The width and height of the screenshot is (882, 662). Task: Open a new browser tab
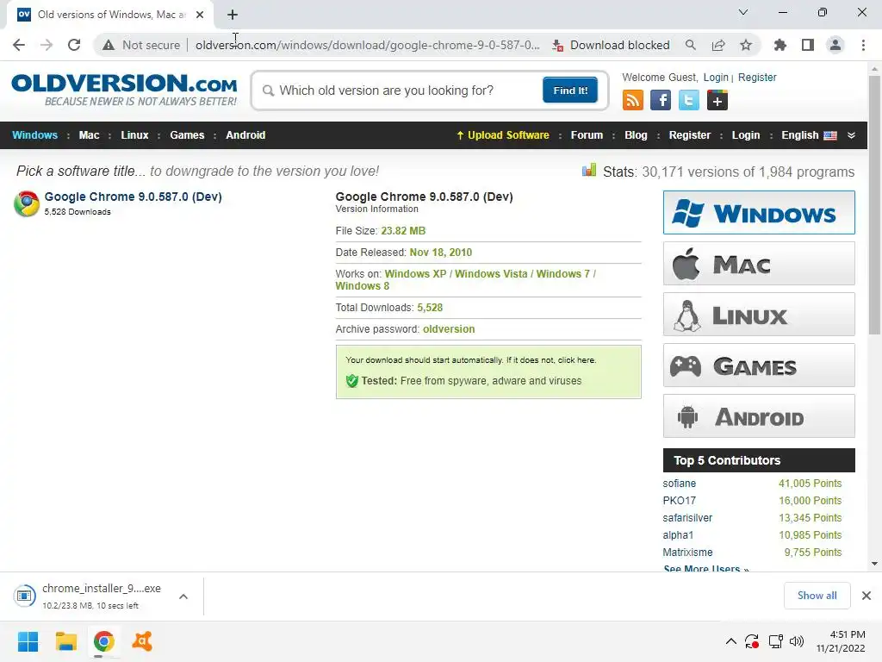pos(233,15)
